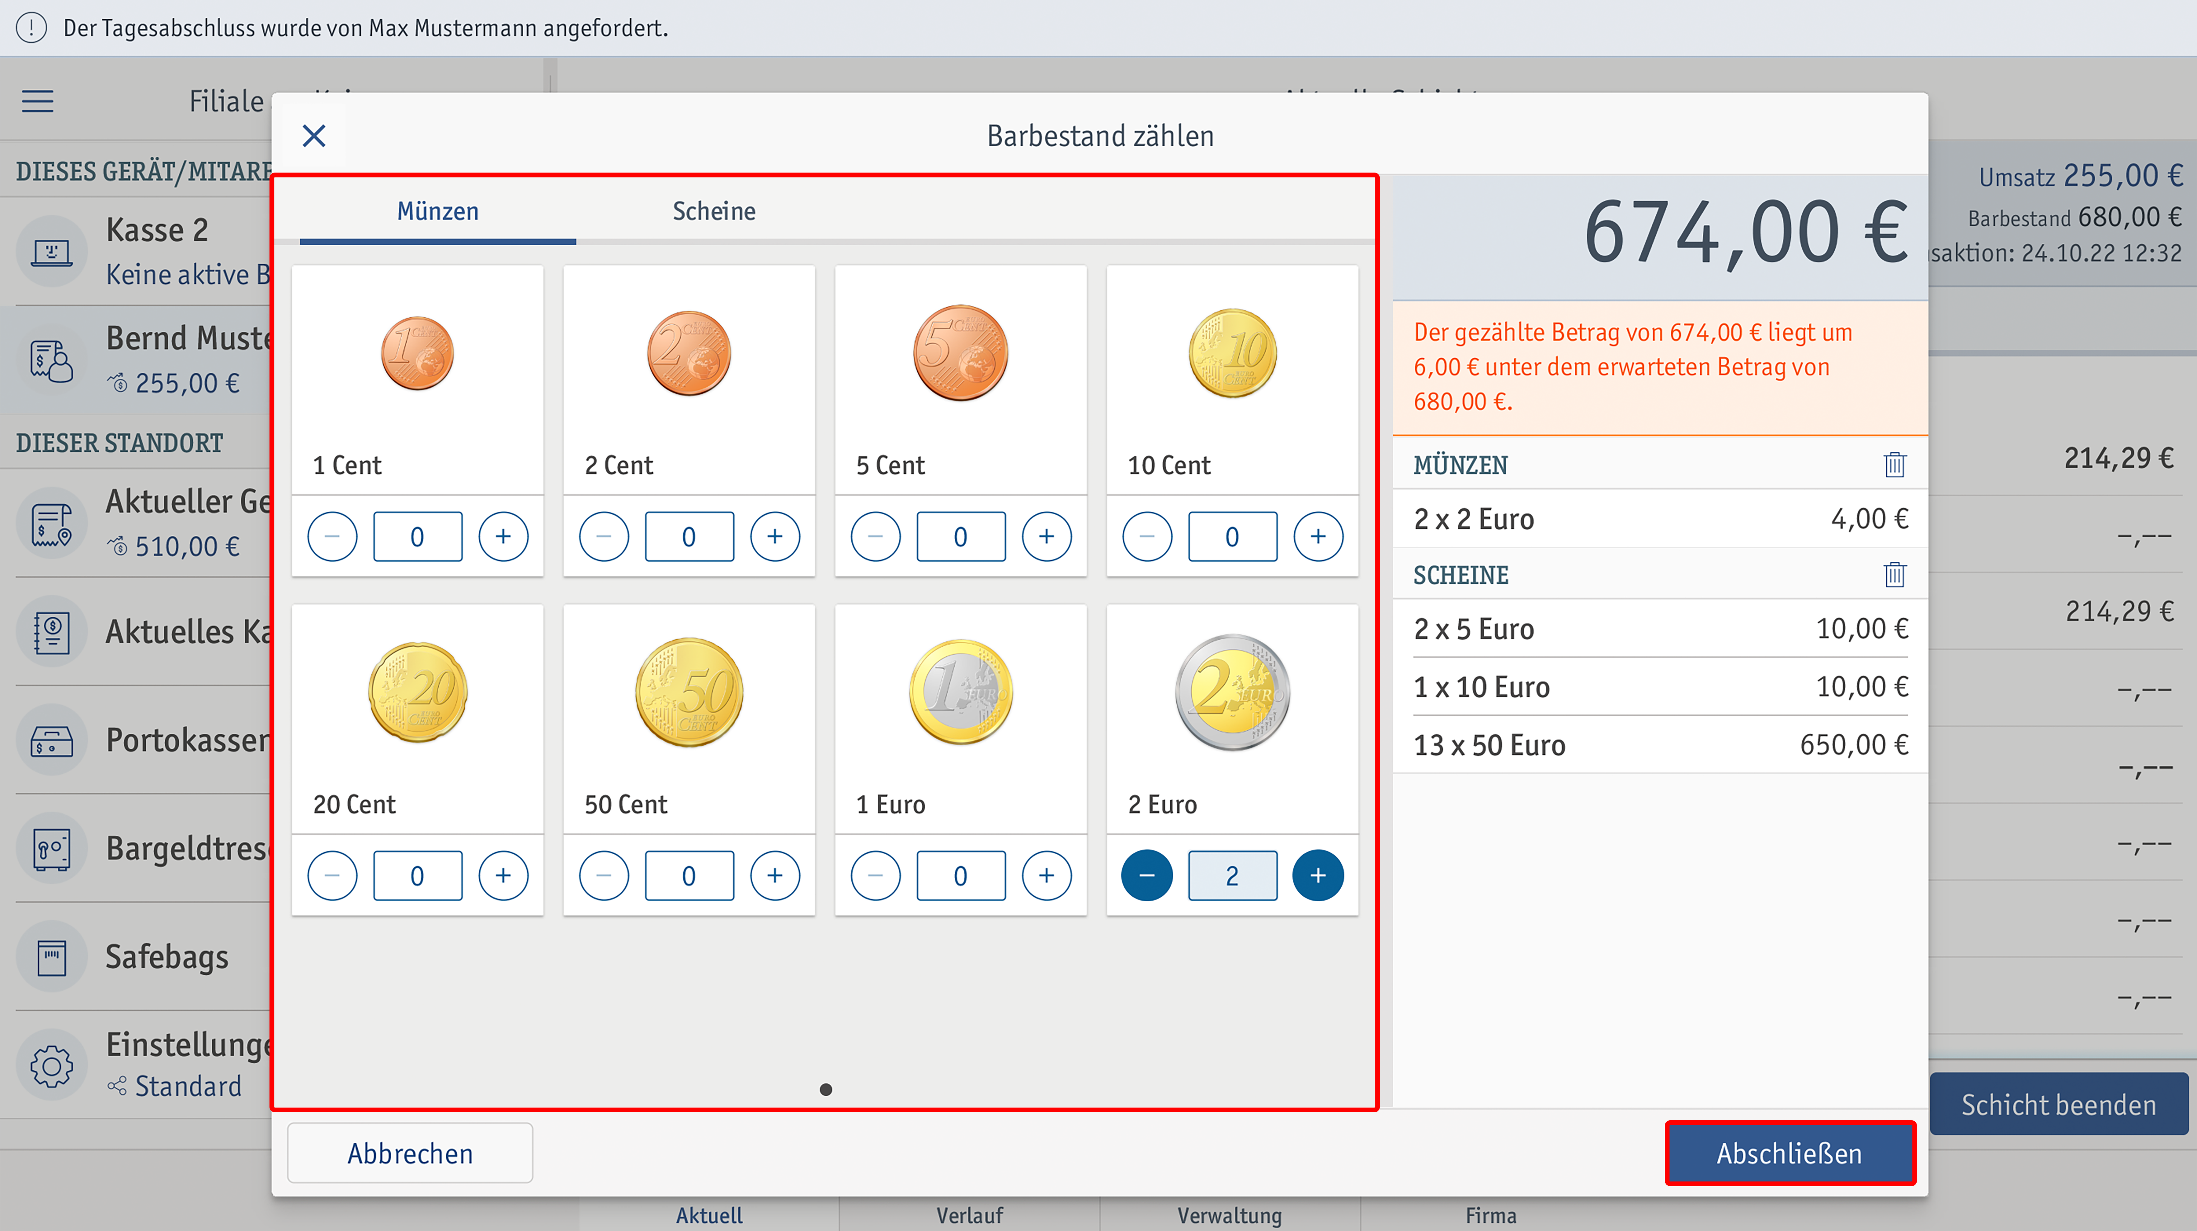Open Aktuelles Kassenbuch icon in sidebar
The width and height of the screenshot is (2197, 1231).
(x=52, y=632)
